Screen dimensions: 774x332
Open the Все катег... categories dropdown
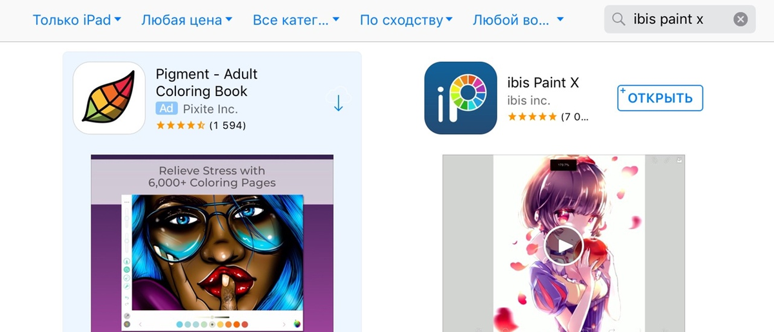tap(296, 20)
